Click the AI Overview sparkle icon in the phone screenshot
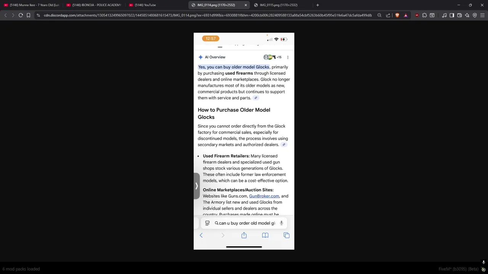This screenshot has width=488, height=274. pos(201,57)
